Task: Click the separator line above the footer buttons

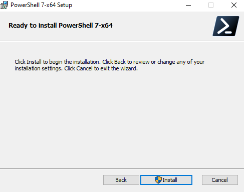Action: (122, 168)
